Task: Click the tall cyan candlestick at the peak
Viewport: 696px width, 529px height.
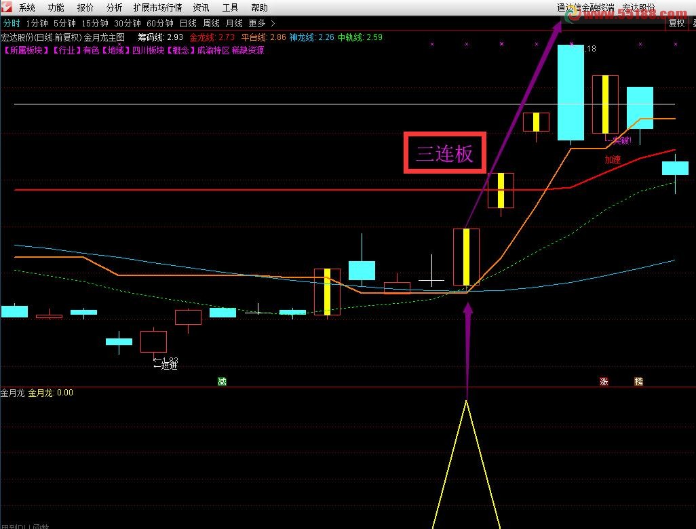Action: [x=571, y=92]
